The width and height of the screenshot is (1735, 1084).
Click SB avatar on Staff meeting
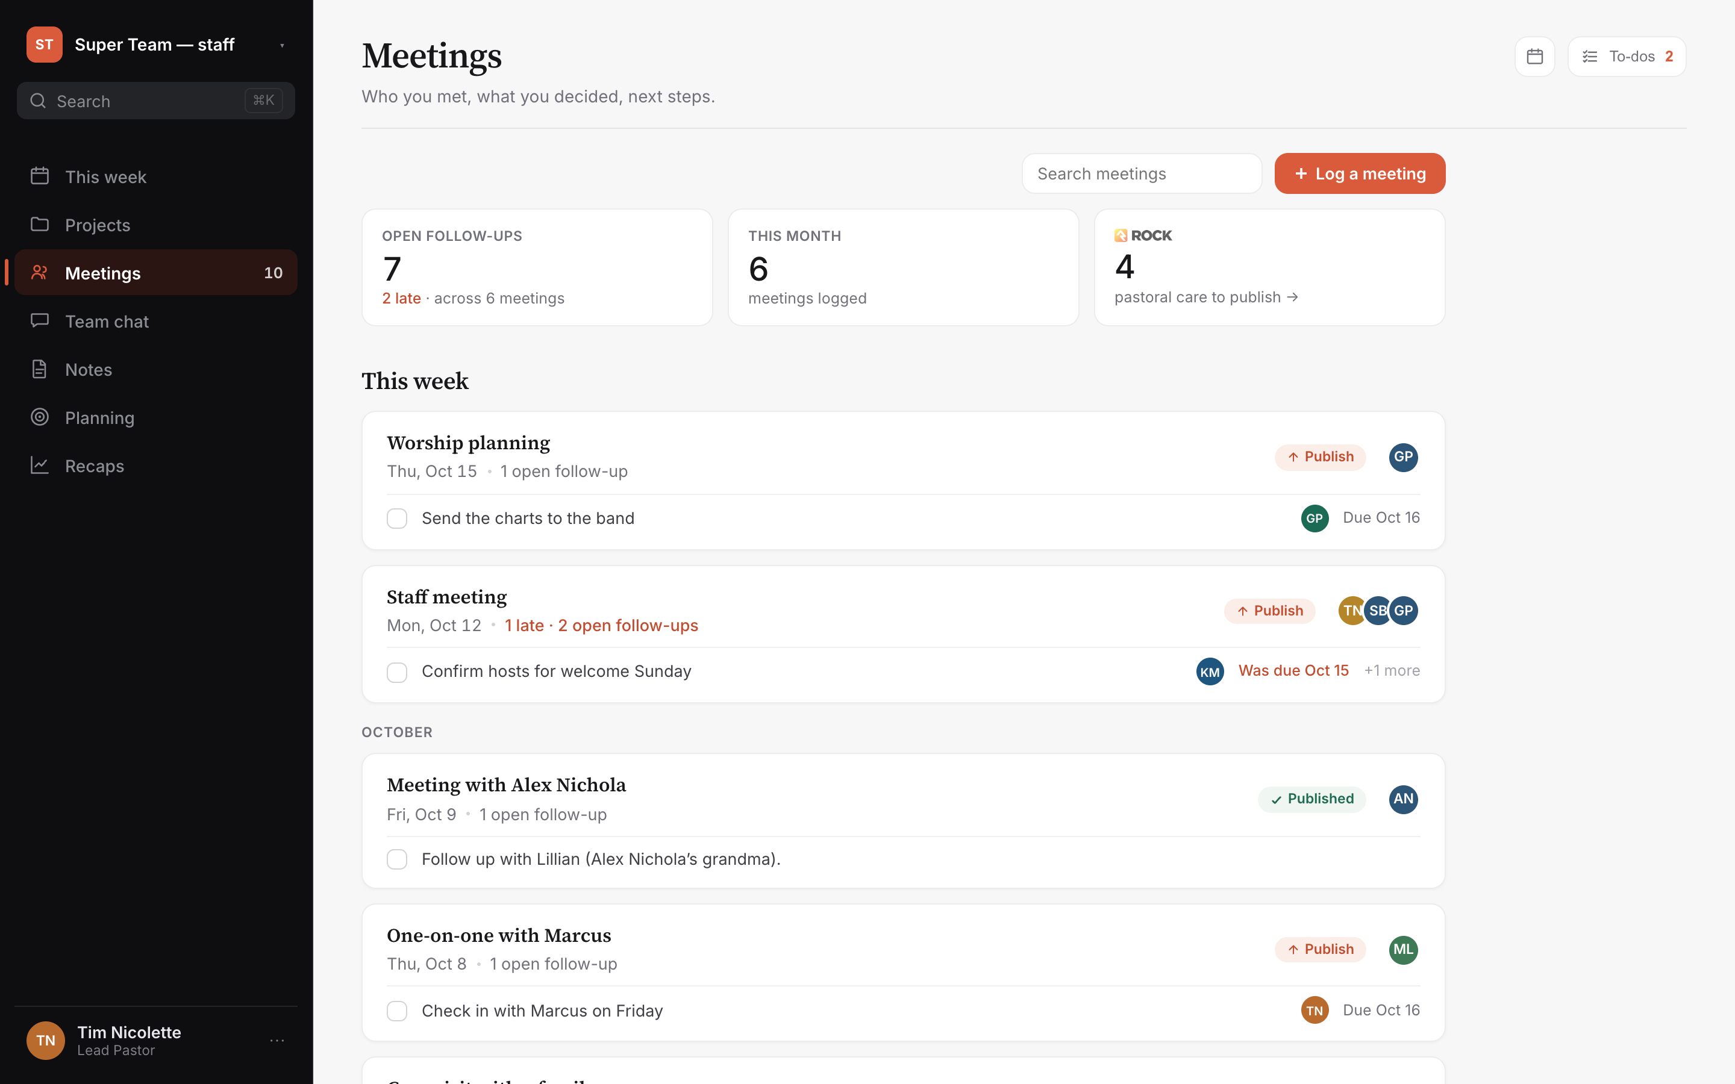pos(1377,610)
